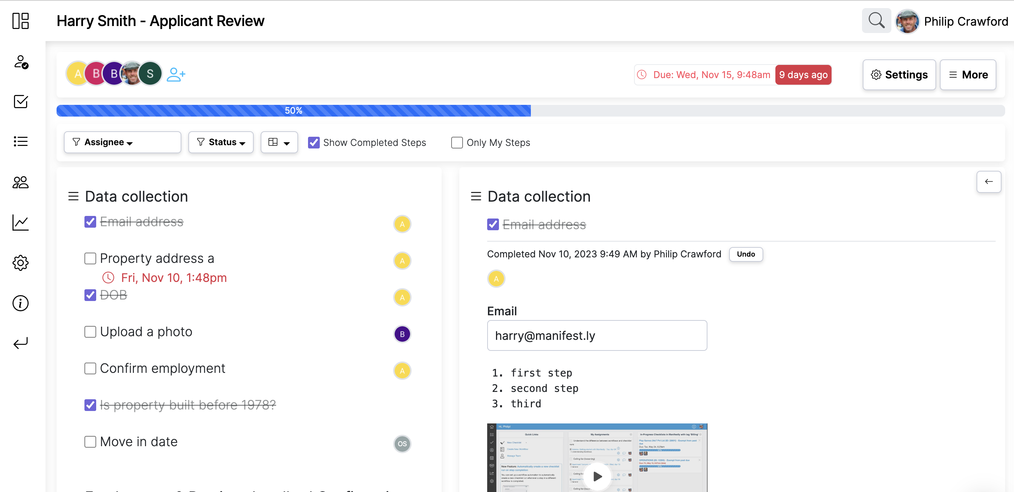The height and width of the screenshot is (492, 1014).
Task: Check the Confirm employment step
Action: (x=90, y=368)
